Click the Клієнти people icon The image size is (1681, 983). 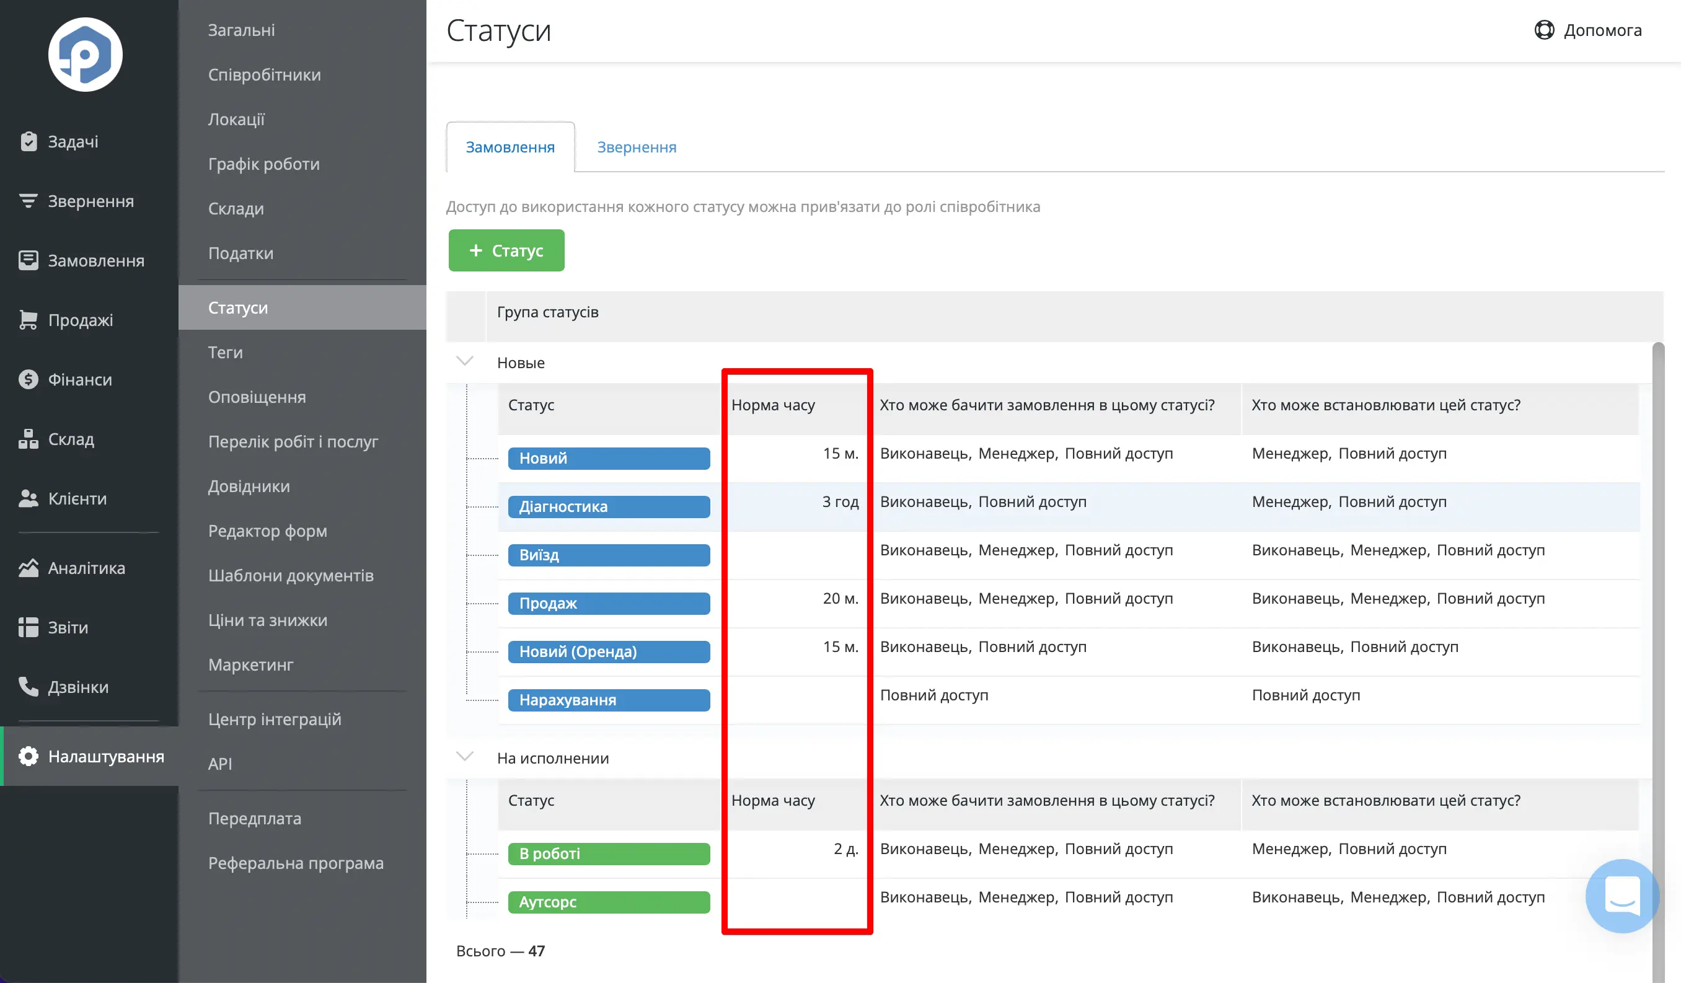pyautogui.click(x=28, y=498)
